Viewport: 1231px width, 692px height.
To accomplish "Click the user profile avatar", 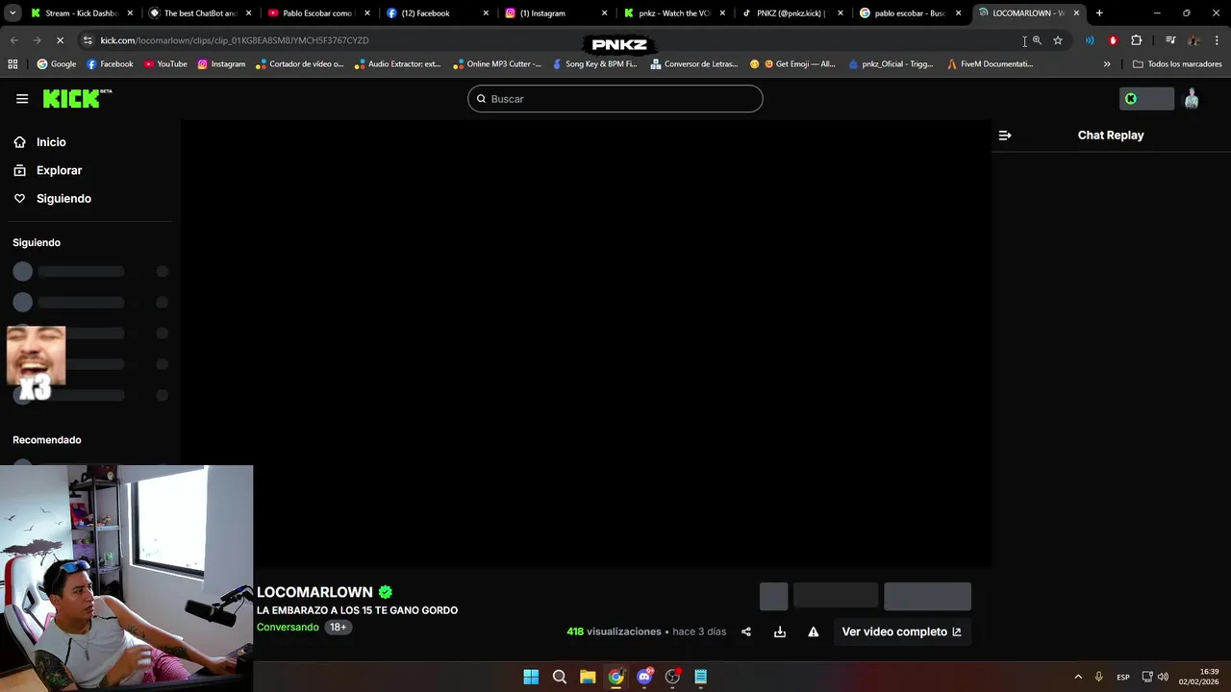I will (1192, 99).
